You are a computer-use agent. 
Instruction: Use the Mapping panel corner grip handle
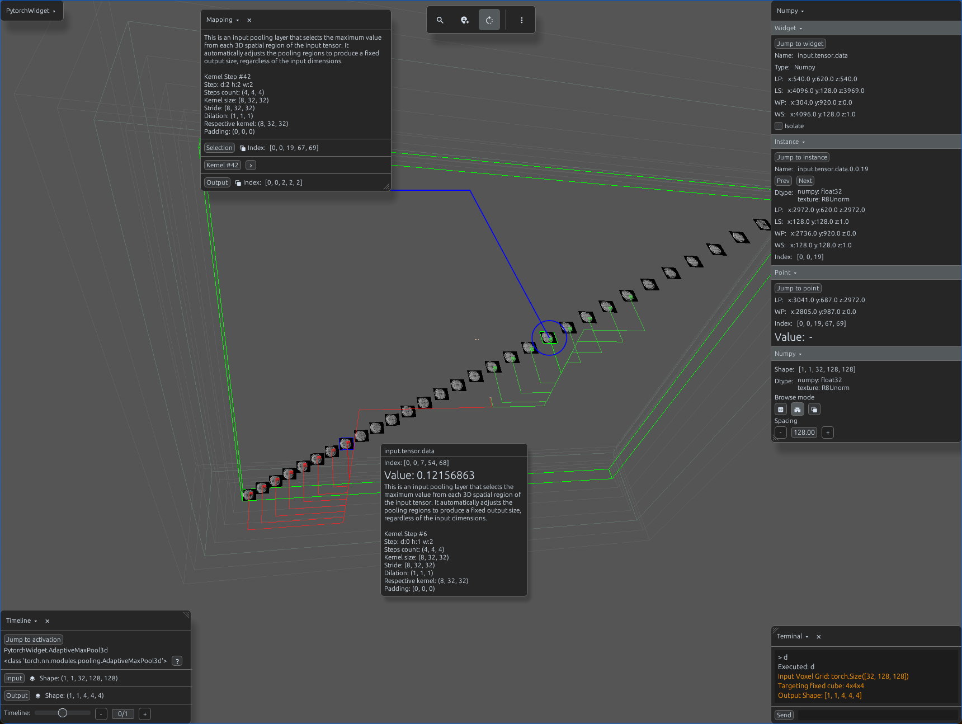pyautogui.click(x=386, y=186)
